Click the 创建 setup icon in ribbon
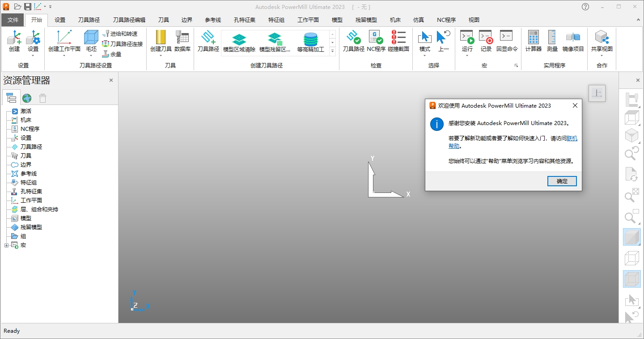 pos(14,41)
